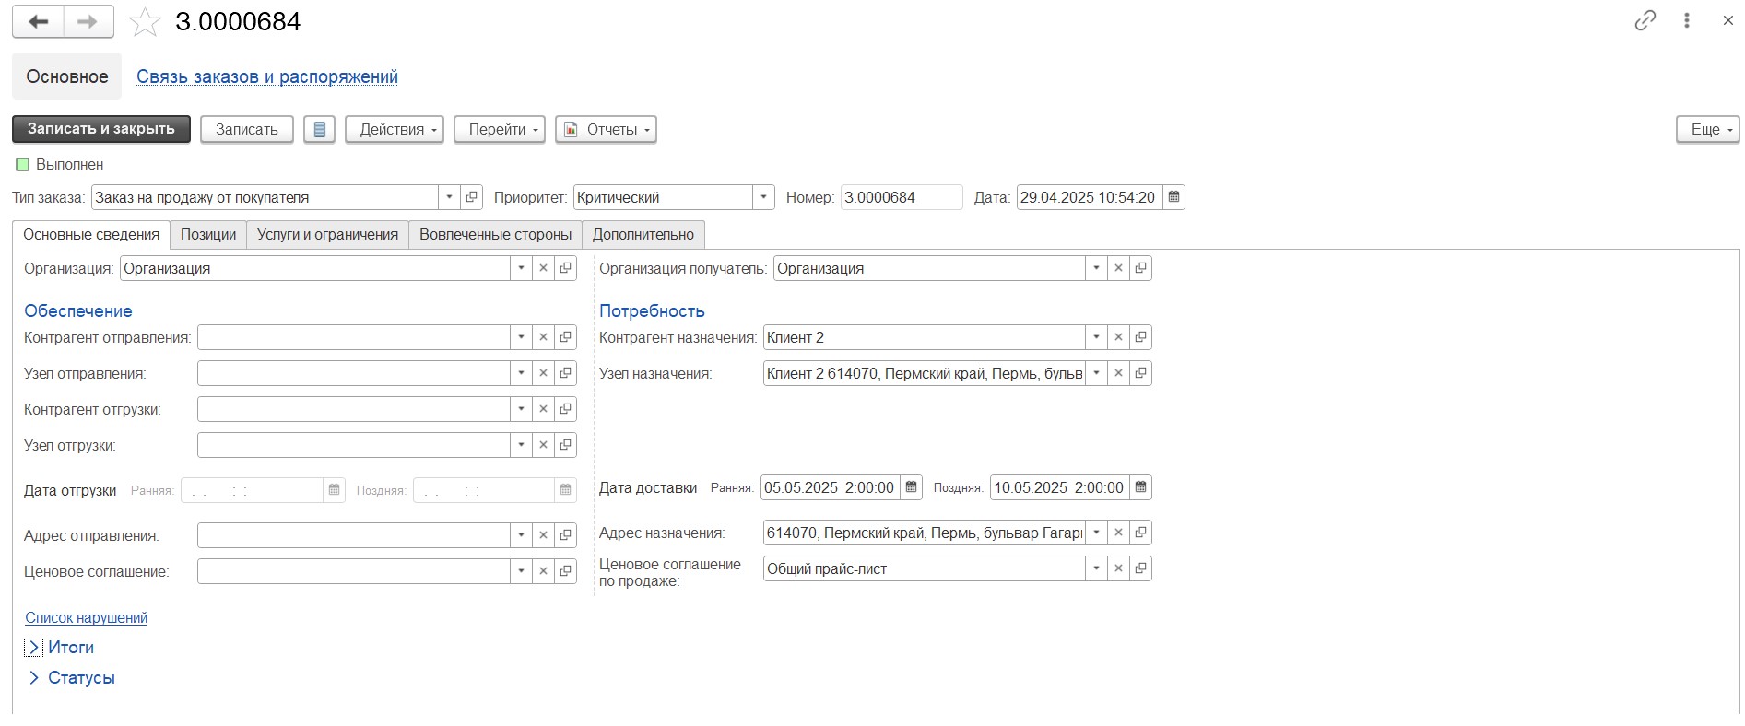This screenshot has width=1745, height=726.
Task: Toggle the Выполнен checkbox
Action: (x=23, y=165)
